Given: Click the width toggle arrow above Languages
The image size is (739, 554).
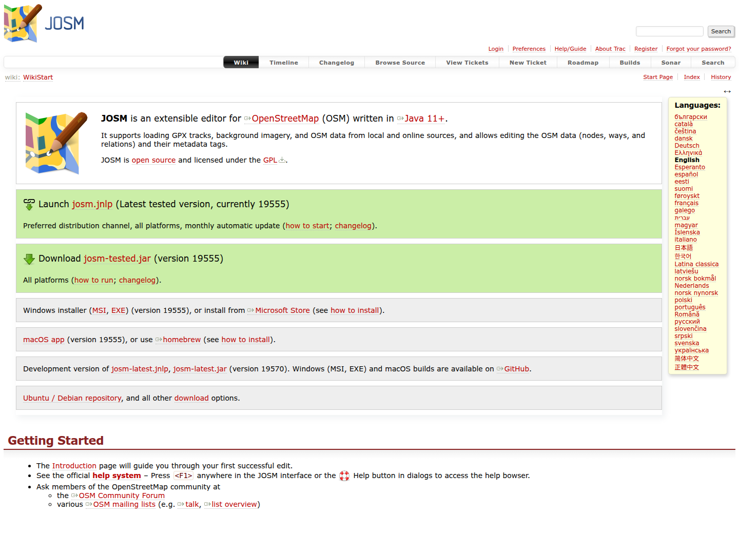Looking at the screenshot, I should [x=727, y=91].
